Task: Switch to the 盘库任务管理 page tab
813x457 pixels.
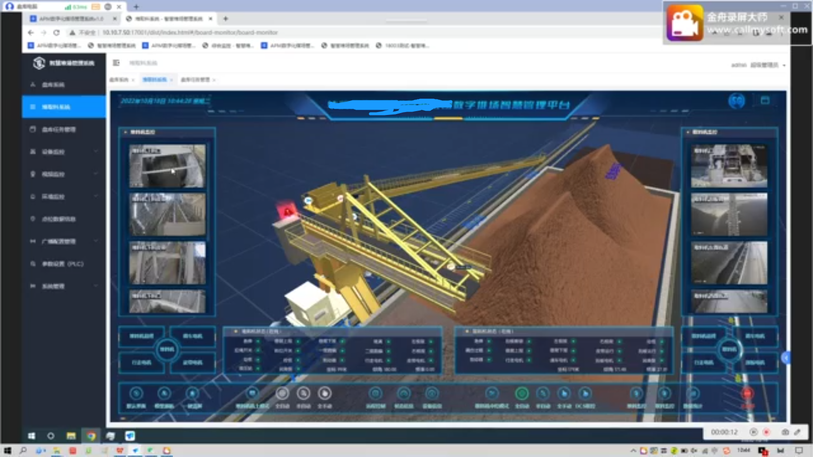Action: (196, 80)
